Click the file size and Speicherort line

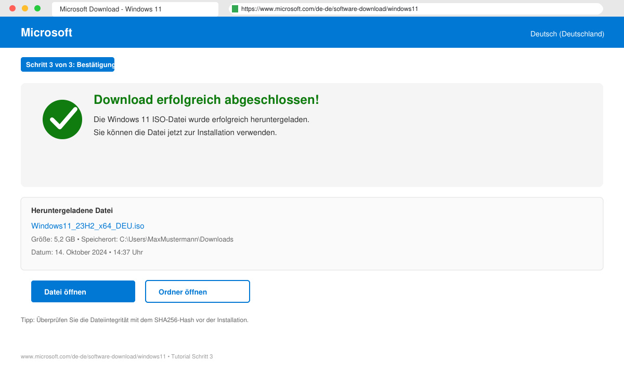coord(133,239)
